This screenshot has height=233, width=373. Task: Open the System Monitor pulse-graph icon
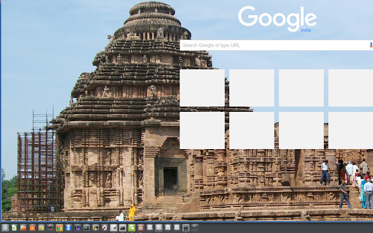pyautogui.click(x=87, y=228)
